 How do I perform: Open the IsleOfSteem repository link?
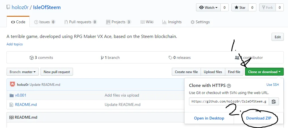47,7
